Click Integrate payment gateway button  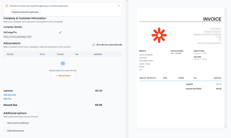pos(25,12)
